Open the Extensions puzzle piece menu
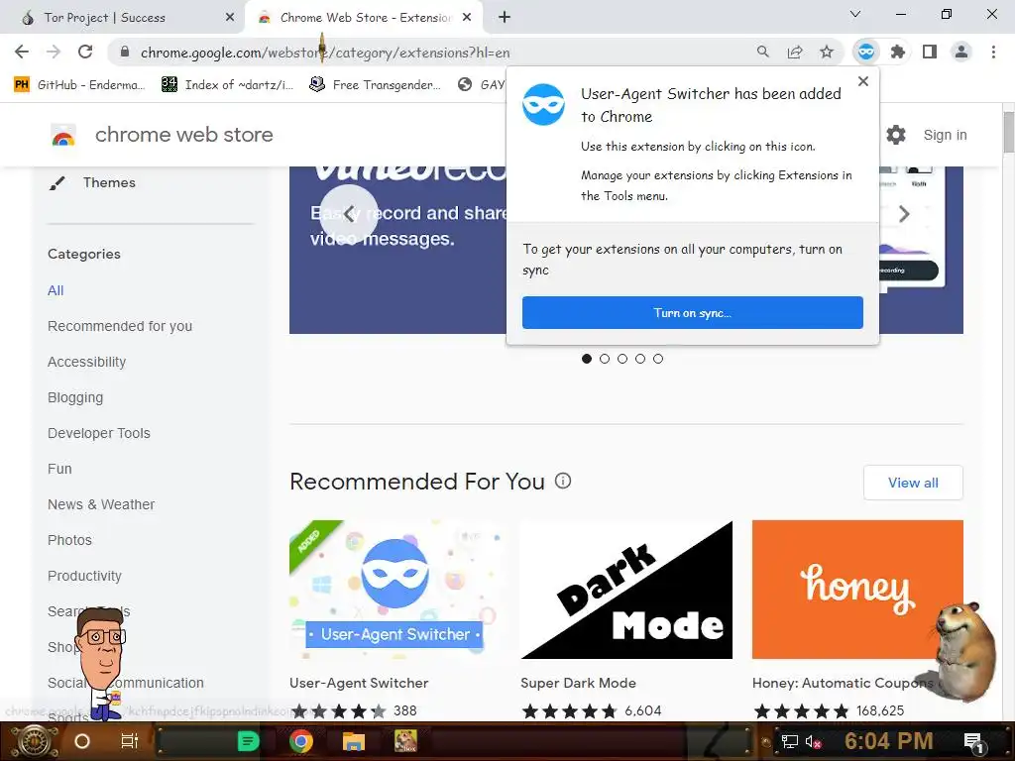This screenshot has width=1015, height=761. [x=898, y=52]
